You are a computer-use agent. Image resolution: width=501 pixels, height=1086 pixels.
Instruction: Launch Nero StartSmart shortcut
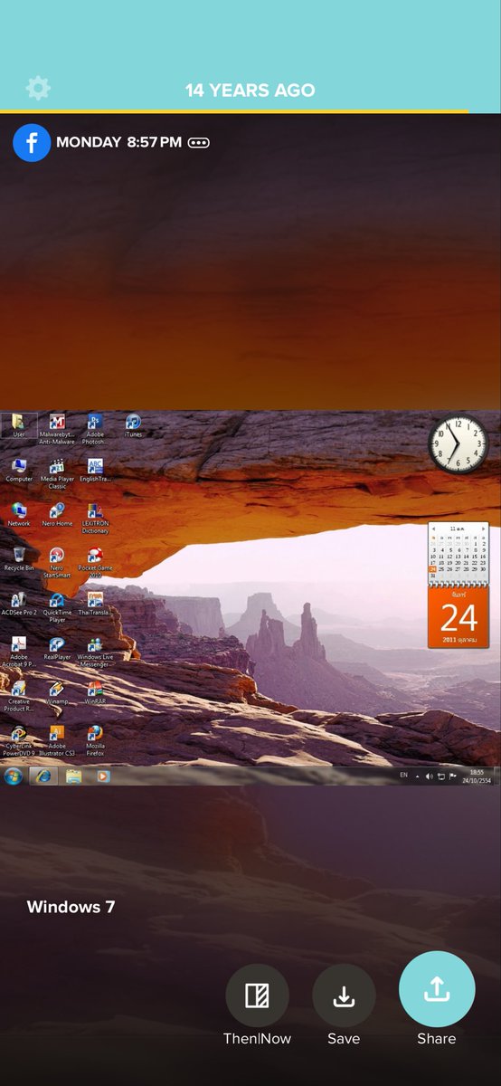[x=57, y=563]
